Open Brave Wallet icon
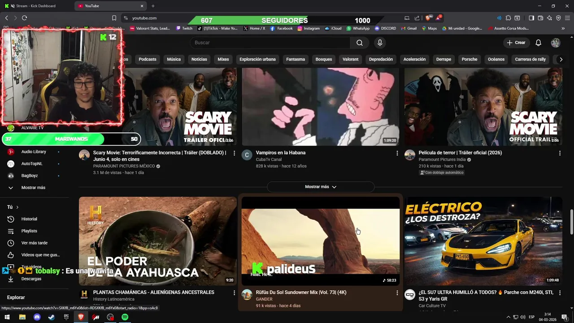574x323 pixels. tap(540, 18)
